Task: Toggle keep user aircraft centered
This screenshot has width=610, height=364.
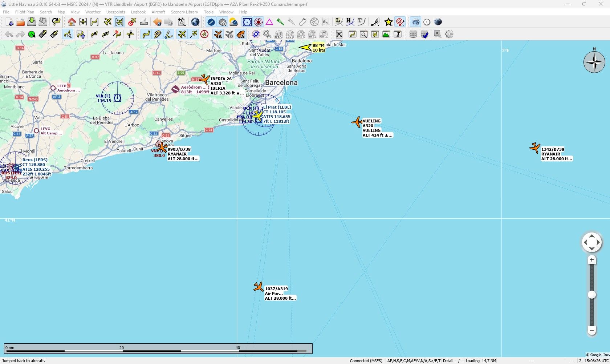Action: coord(119,22)
